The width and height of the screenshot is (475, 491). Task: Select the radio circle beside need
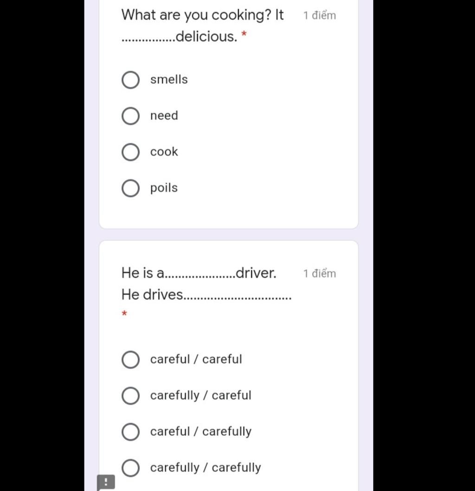tap(130, 116)
